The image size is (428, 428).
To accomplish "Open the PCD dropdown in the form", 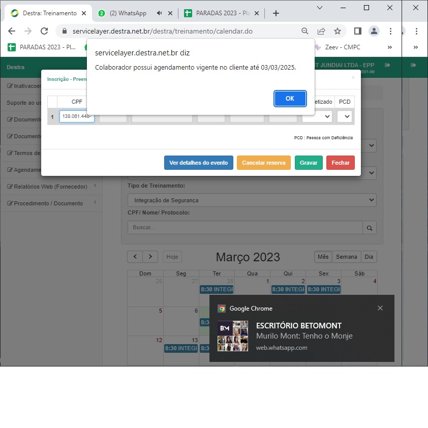I will pyautogui.click(x=345, y=116).
